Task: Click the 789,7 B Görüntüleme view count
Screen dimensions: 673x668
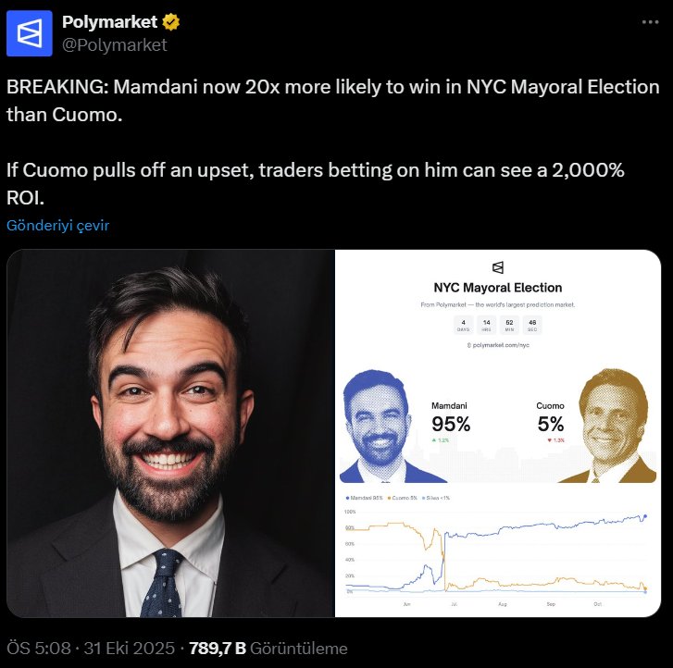Action: click(x=268, y=648)
